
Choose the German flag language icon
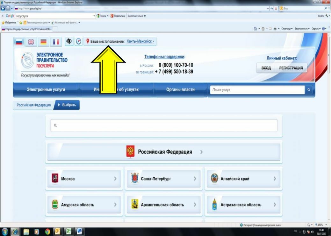coord(44,42)
